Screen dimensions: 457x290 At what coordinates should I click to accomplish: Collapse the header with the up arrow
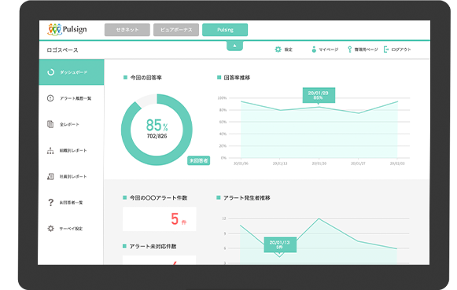click(x=234, y=46)
